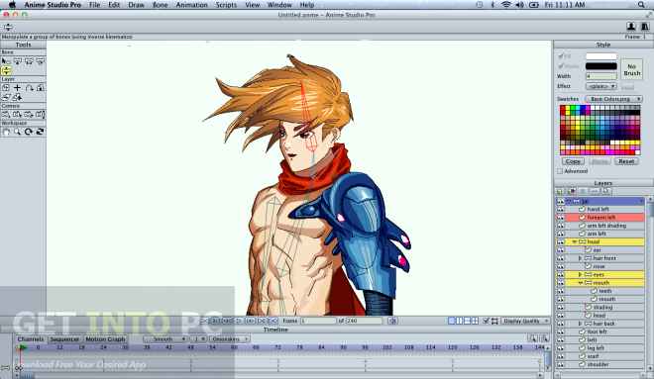Expand the eyes layer group

580,274
